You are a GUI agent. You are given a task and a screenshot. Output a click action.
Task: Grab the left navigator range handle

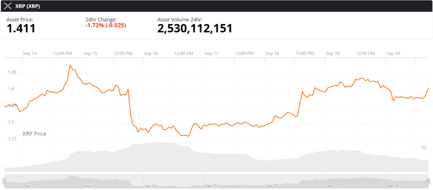(x=4, y=181)
